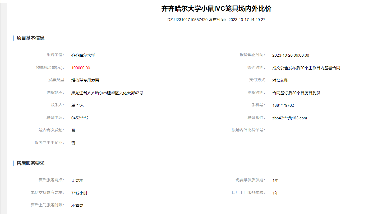Click the 项目基本信息 section heading
Viewport: 373px width, 214px height.
coord(30,38)
